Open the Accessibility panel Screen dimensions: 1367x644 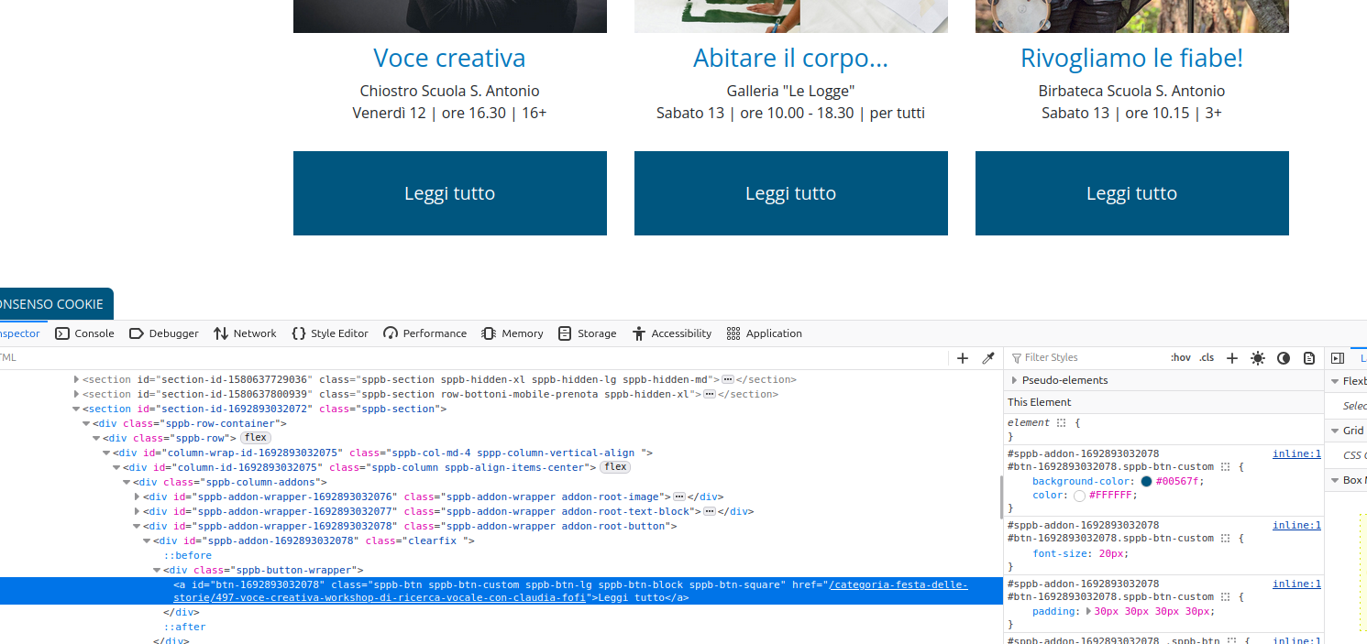672,333
